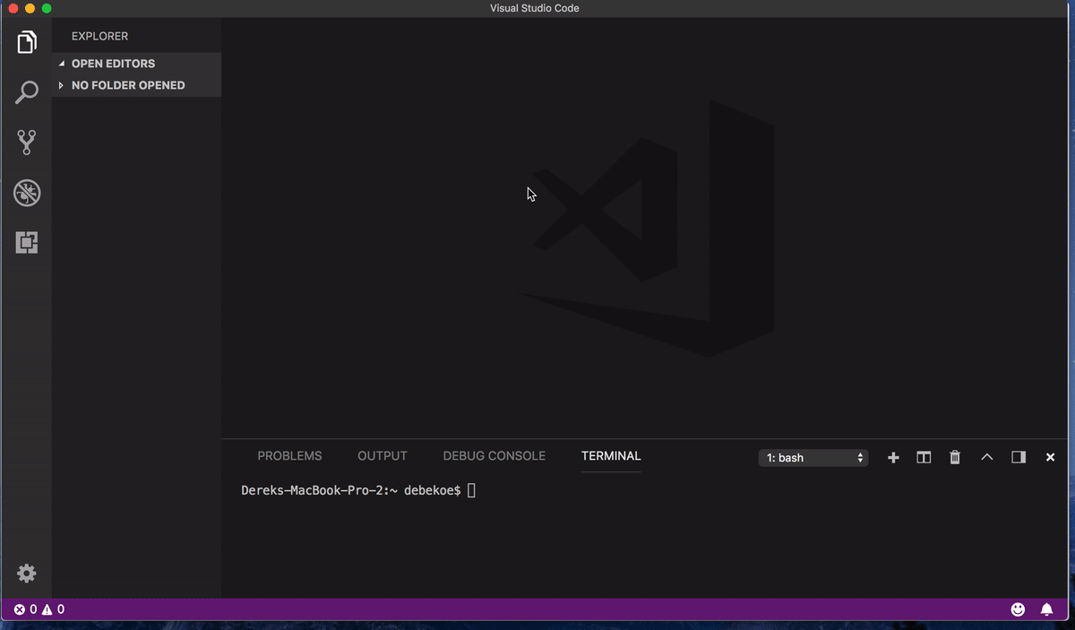The height and width of the screenshot is (630, 1075).
Task: Focus the bash terminal prompt line
Action: point(358,490)
